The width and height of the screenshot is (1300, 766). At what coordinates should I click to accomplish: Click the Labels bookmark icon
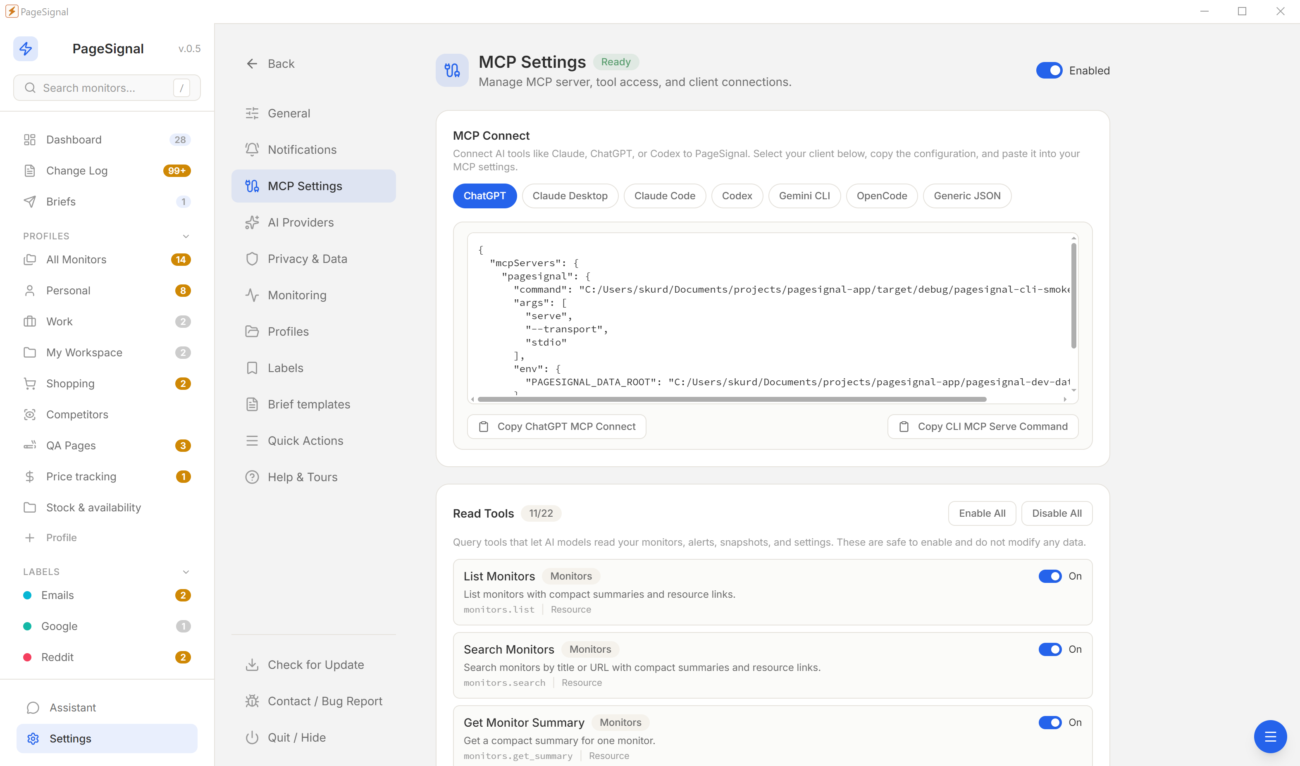coord(252,367)
